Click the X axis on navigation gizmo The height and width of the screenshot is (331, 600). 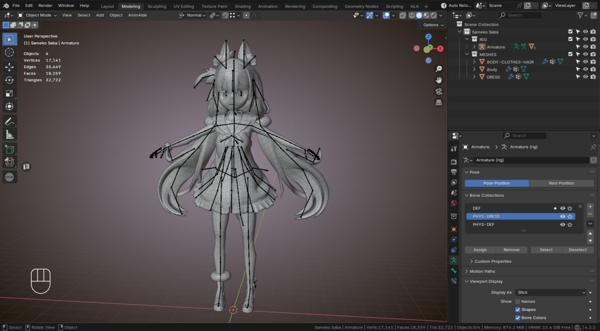click(x=441, y=49)
